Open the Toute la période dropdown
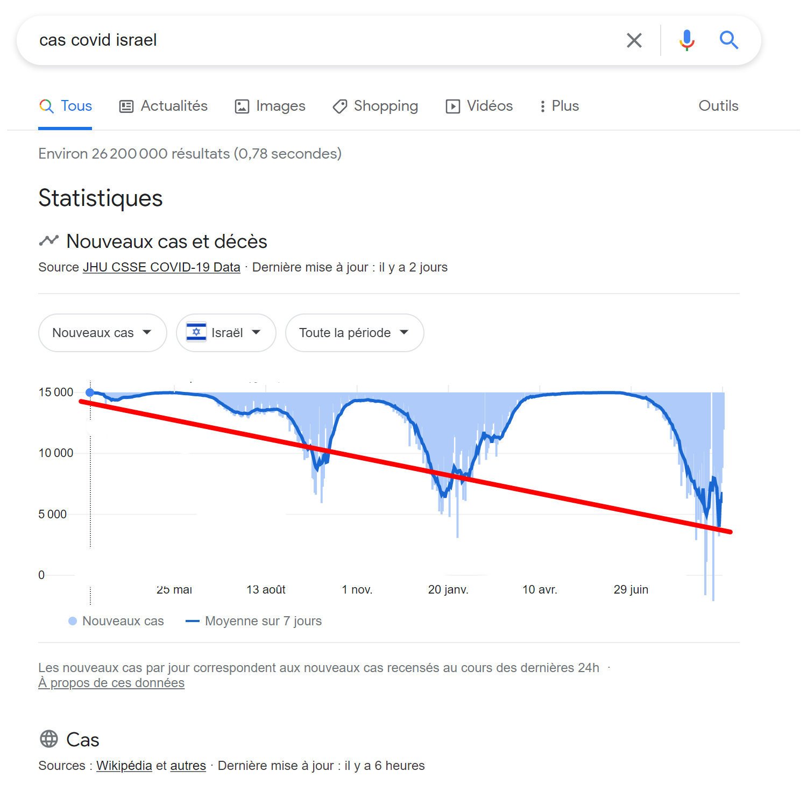807x785 pixels. pos(354,333)
